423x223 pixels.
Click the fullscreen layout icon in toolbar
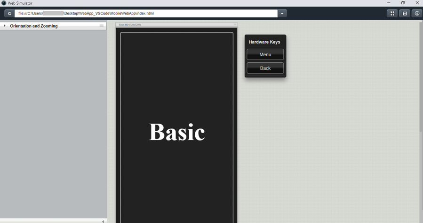[x=392, y=14]
